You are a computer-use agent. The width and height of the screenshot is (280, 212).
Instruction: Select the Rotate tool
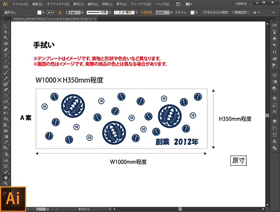click(x=6, y=96)
